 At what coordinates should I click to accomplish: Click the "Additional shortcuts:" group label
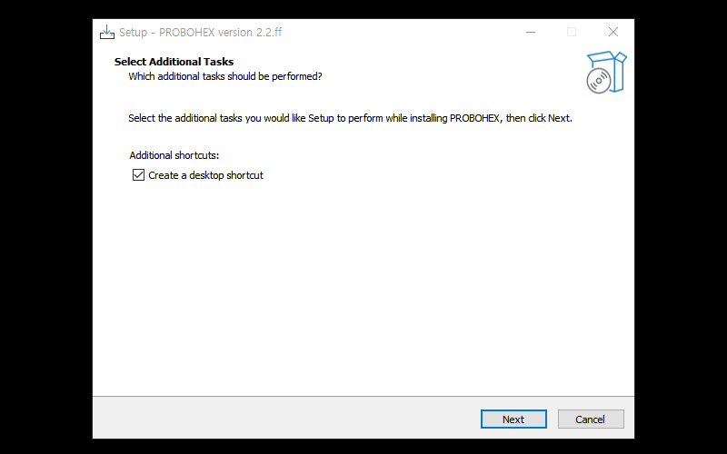coord(174,155)
